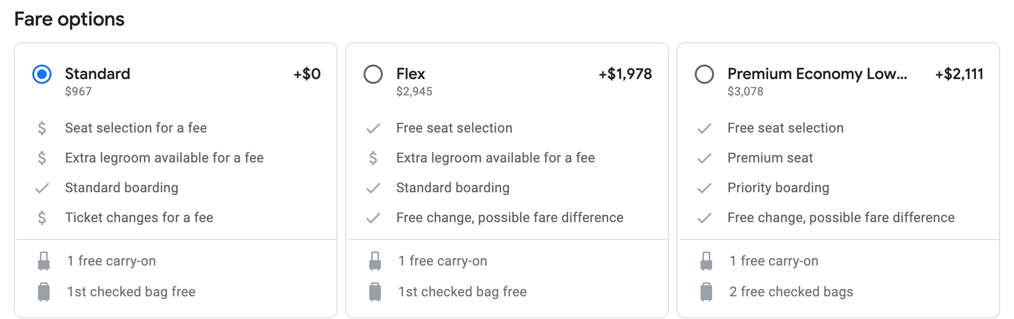
Task: Click dollar icon beside Flex extra legroom
Action: pos(373,158)
